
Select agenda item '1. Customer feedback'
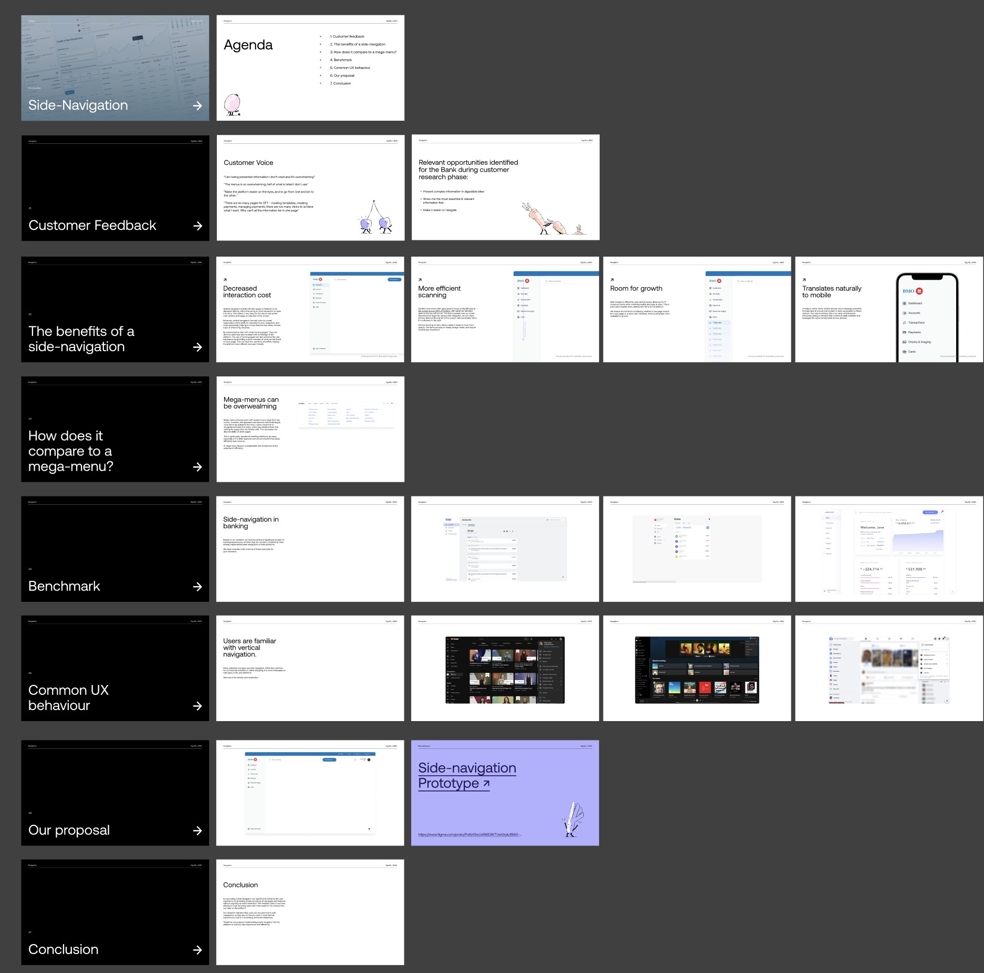pos(347,37)
